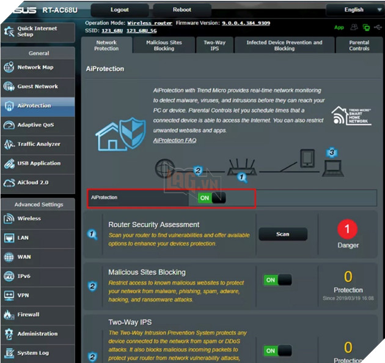Click the Firewall flame icon
The height and width of the screenshot is (363, 385).
[x=9, y=315]
